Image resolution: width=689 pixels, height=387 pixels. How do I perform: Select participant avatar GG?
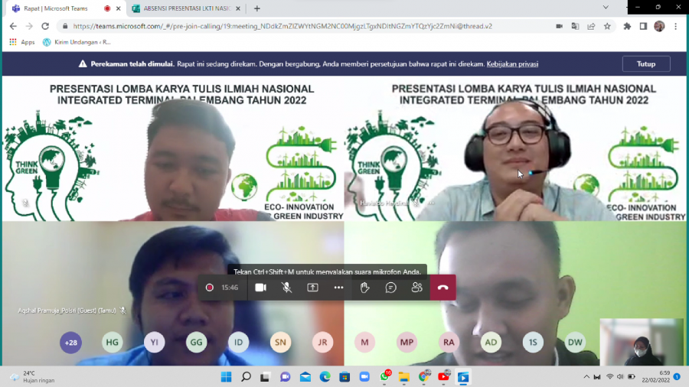[197, 342]
